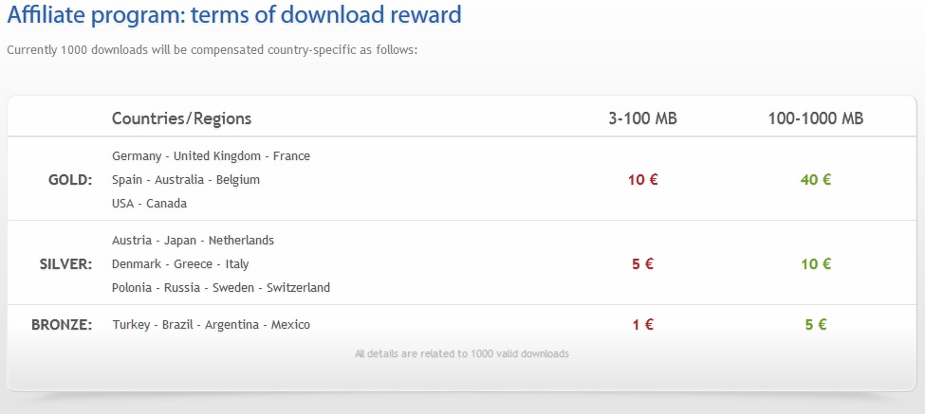The image size is (925, 414).
Task: Click the "Austria - Japan - Netherlands" line
Action: [193, 241]
